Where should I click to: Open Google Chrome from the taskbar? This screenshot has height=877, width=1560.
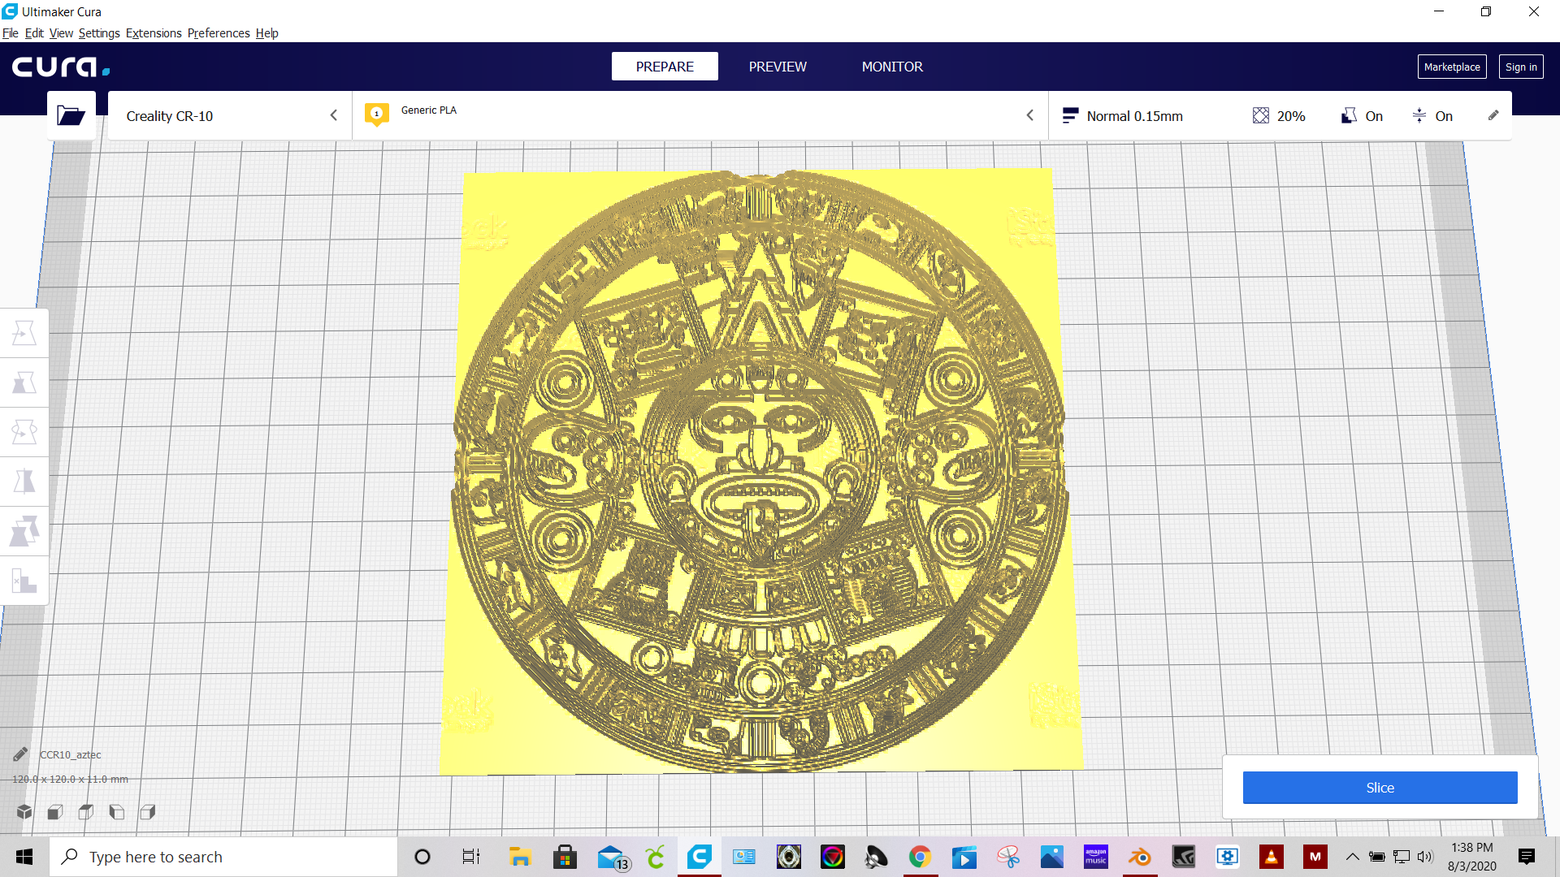click(920, 857)
